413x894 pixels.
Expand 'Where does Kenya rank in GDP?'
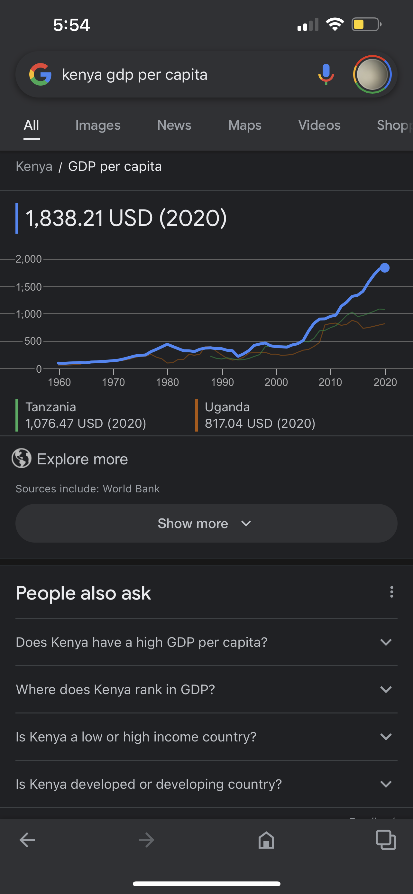click(206, 689)
